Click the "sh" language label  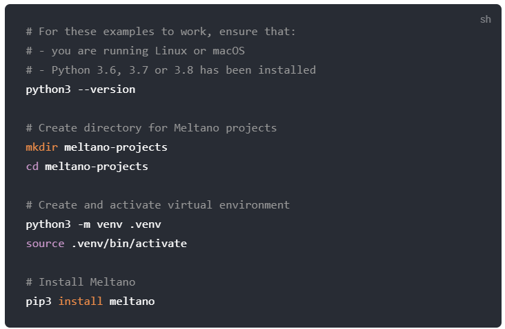[485, 19]
